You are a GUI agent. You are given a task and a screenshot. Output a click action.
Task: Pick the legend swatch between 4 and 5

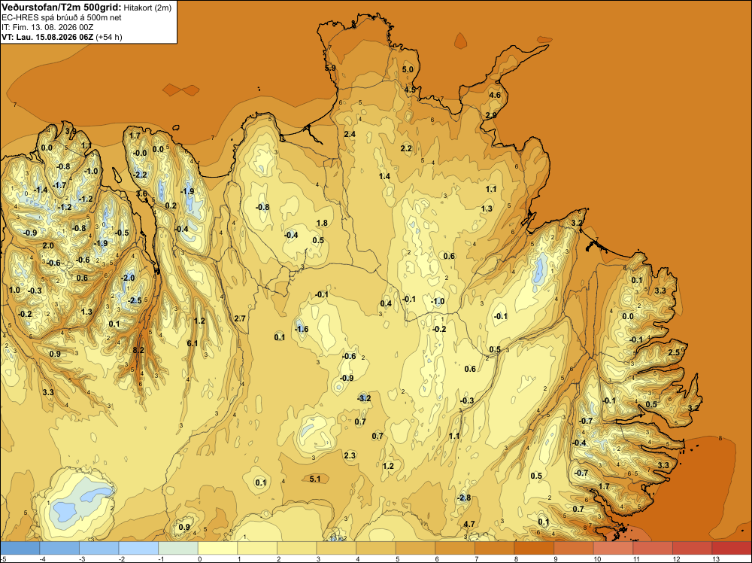[375, 548]
